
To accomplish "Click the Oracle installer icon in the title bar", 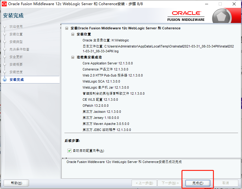I will [x=4, y=4].
